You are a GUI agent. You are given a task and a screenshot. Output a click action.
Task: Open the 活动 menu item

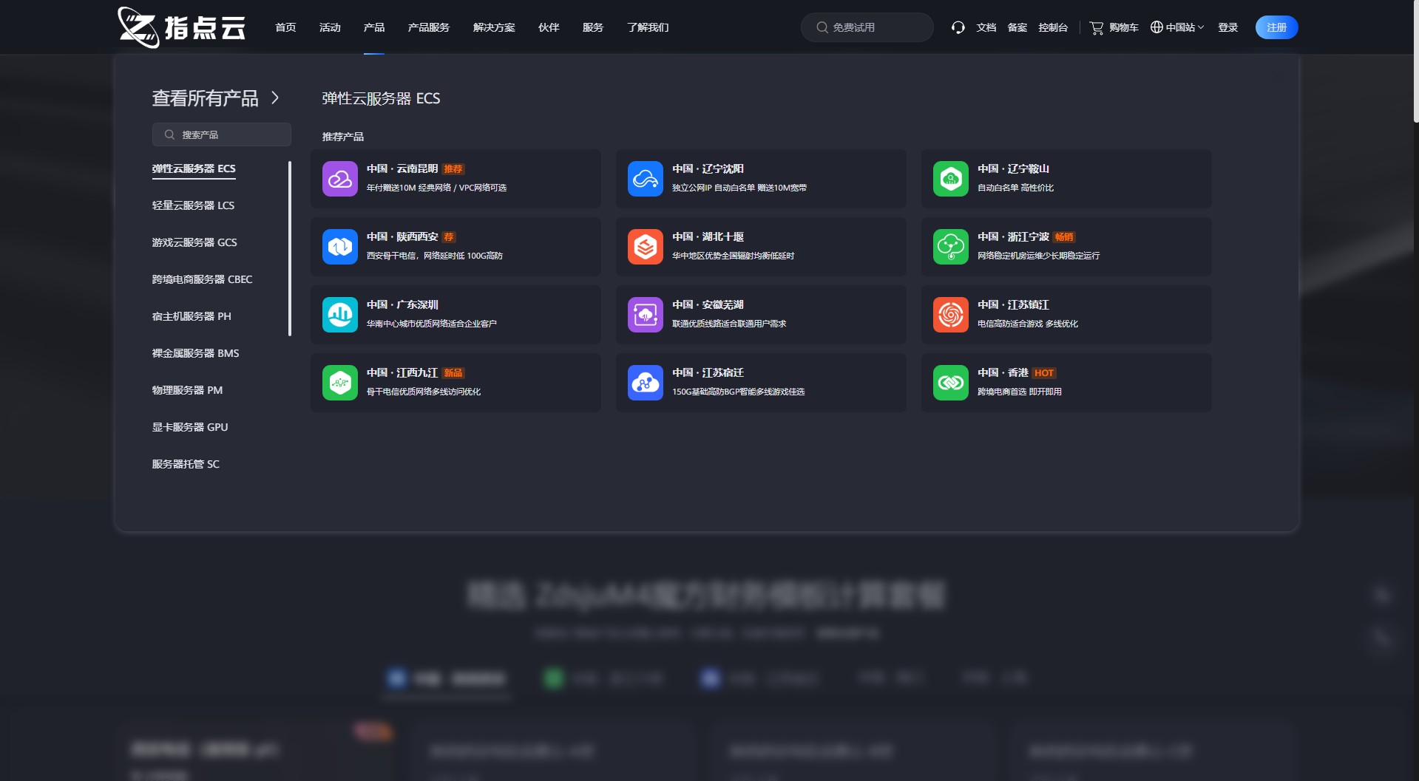click(x=330, y=27)
